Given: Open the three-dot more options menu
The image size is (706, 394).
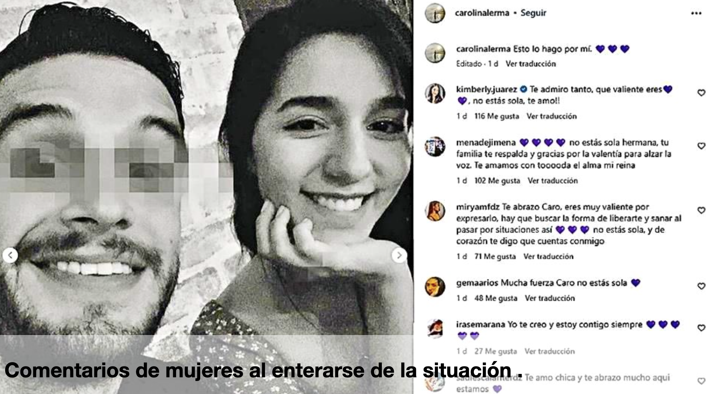Looking at the screenshot, I should point(696,14).
